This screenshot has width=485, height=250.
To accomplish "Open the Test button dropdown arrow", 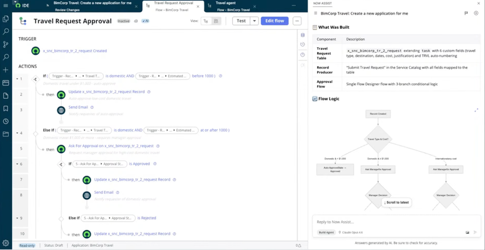I will (x=254, y=21).
